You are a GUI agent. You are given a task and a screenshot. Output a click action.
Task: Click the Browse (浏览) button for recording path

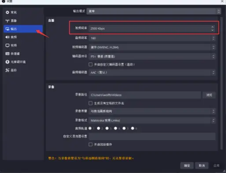tap(209, 95)
